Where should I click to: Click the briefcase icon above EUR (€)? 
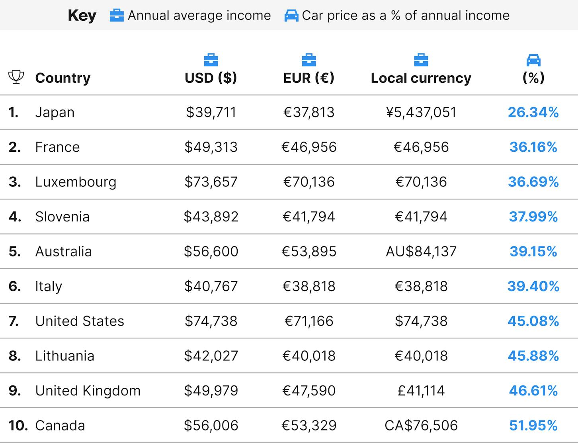[x=309, y=60]
